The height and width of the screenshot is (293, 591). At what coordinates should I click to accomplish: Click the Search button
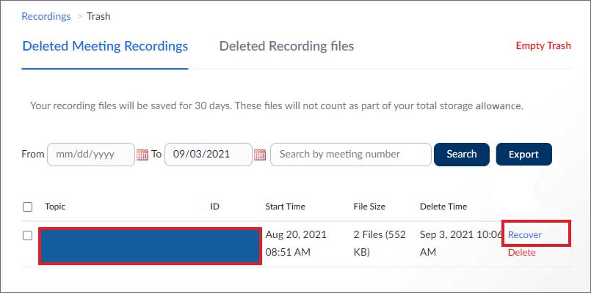click(x=462, y=155)
